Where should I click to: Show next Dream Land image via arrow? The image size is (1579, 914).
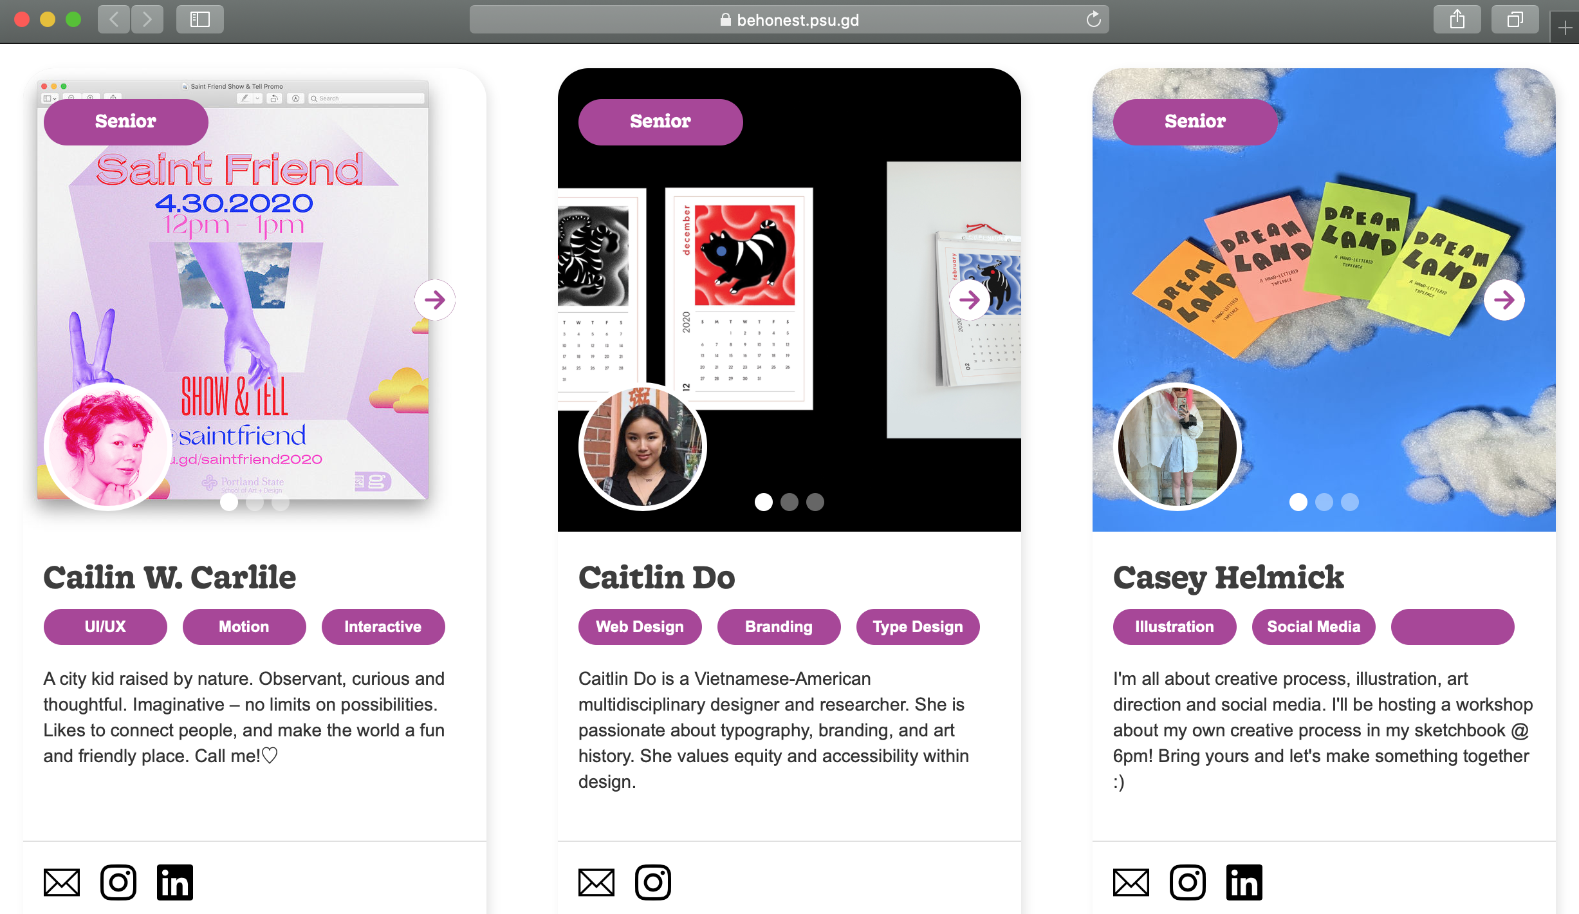(x=1504, y=300)
